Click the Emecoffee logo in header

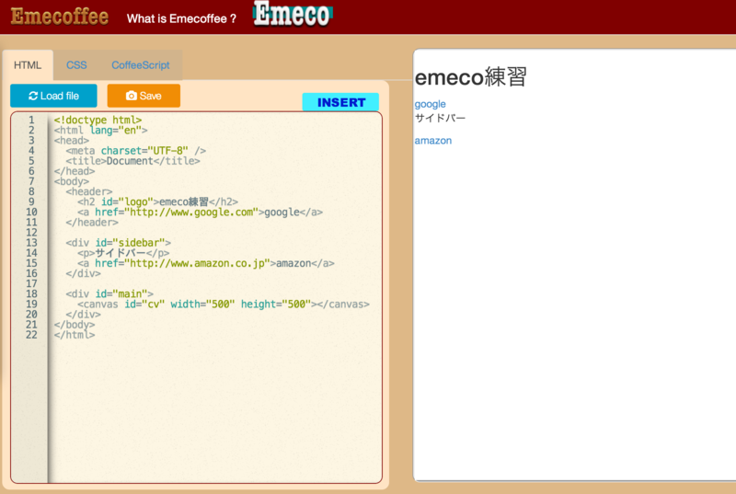pos(60,17)
